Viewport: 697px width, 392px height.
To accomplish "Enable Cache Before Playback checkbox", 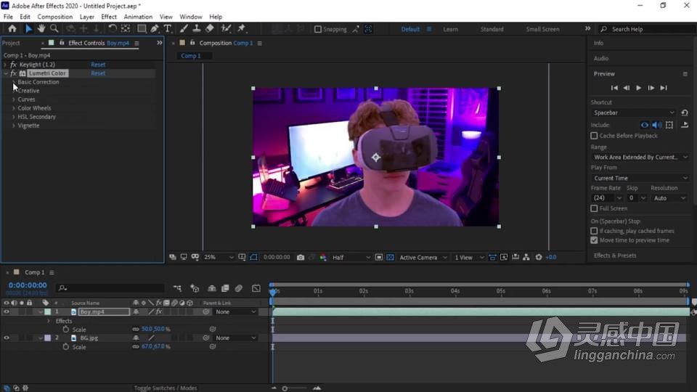I will 594,136.
